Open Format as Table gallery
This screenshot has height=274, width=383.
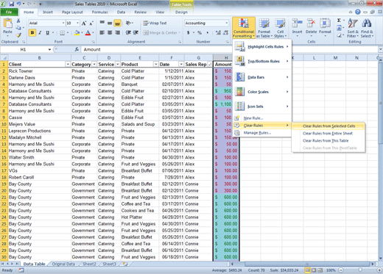[x=264, y=28]
